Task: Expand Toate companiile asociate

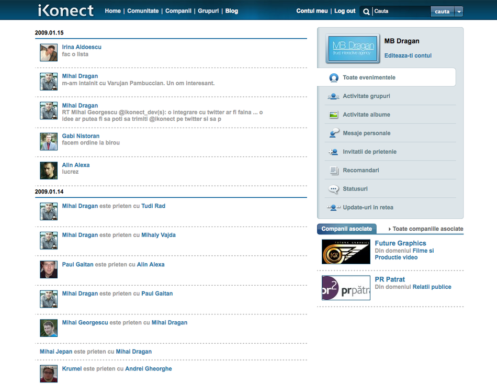Action: 426,229
